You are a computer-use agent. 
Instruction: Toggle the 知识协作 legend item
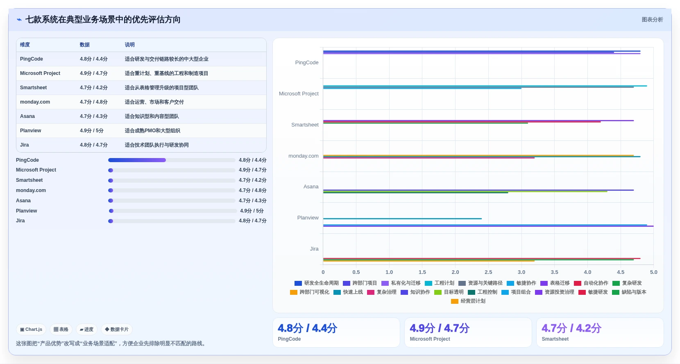tap(415, 292)
